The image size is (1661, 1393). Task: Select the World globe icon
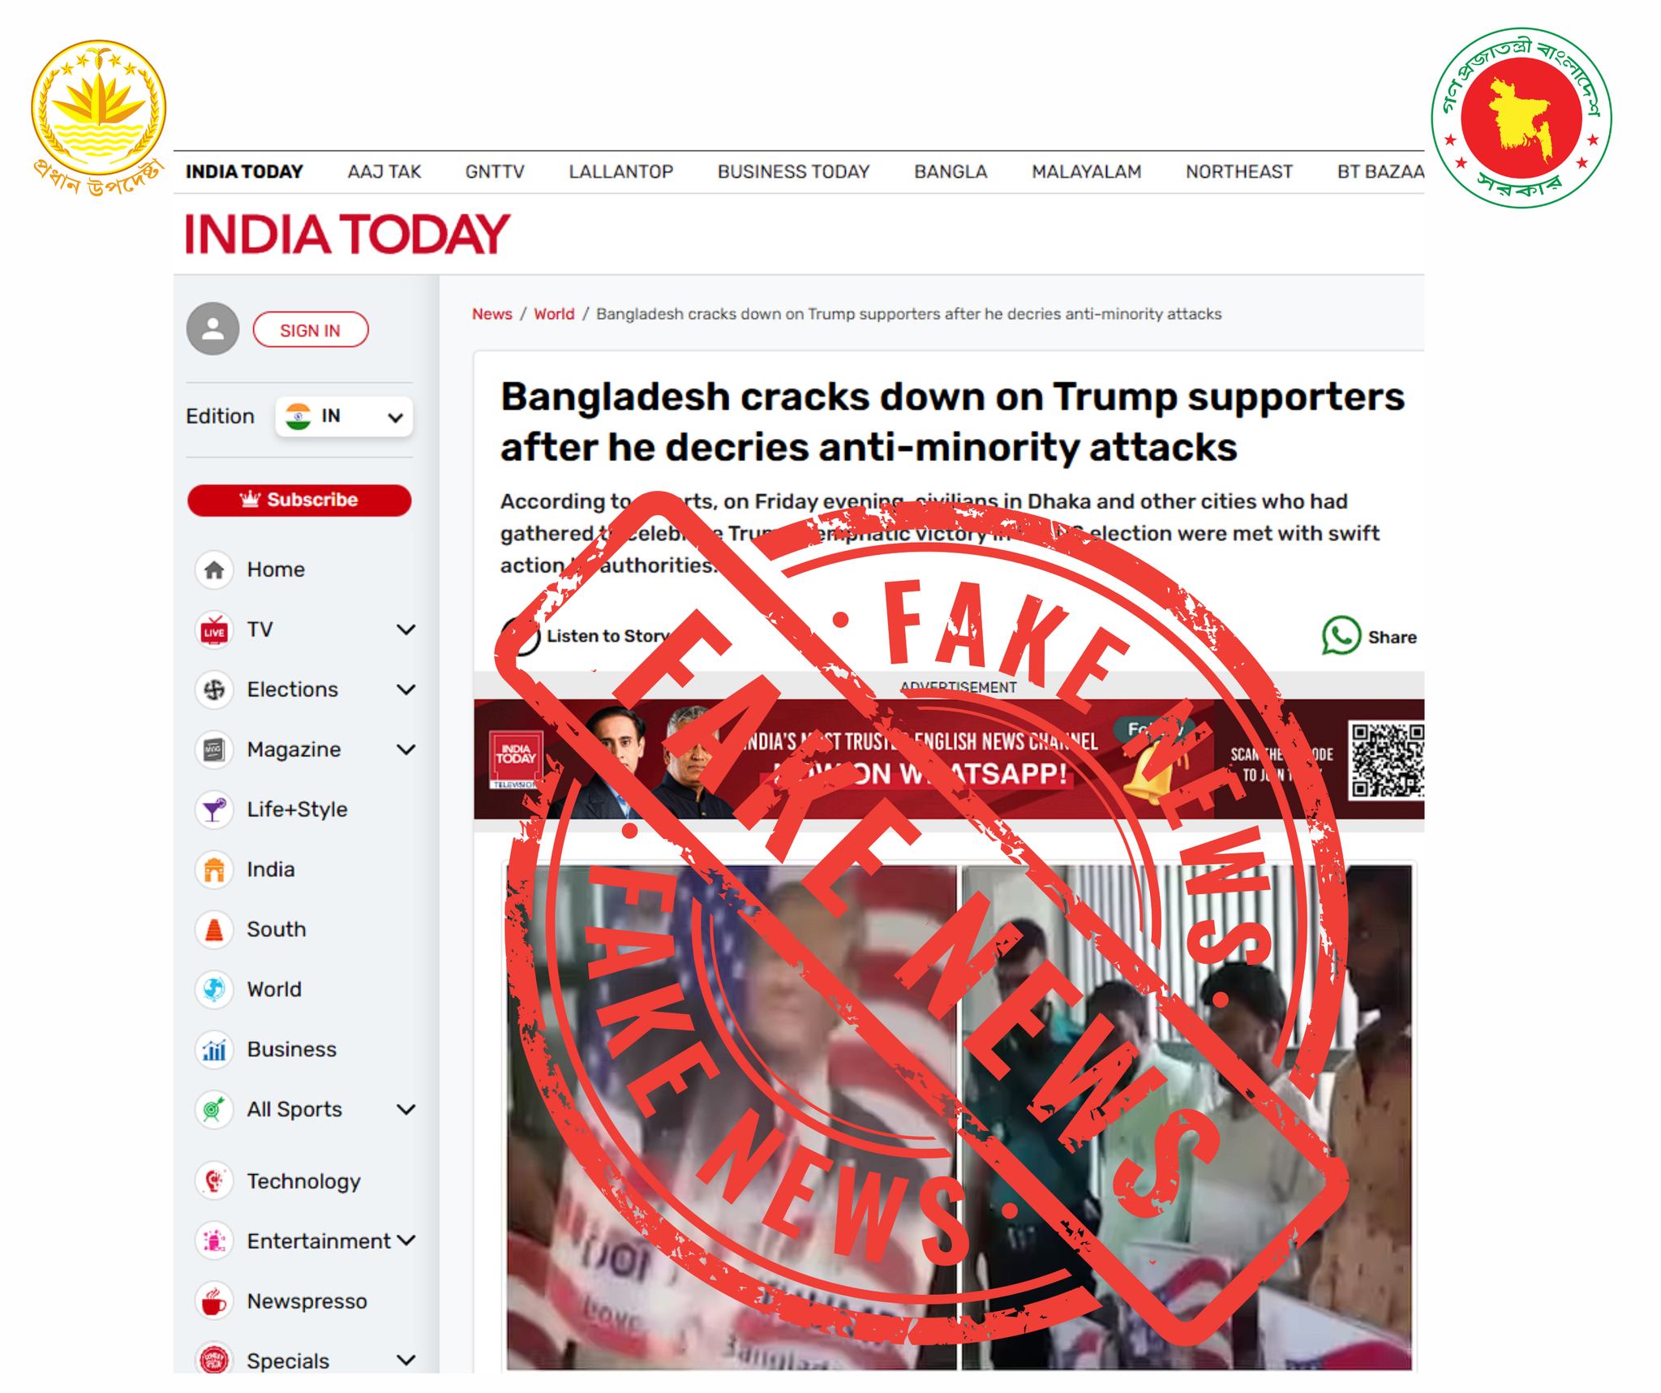(214, 990)
